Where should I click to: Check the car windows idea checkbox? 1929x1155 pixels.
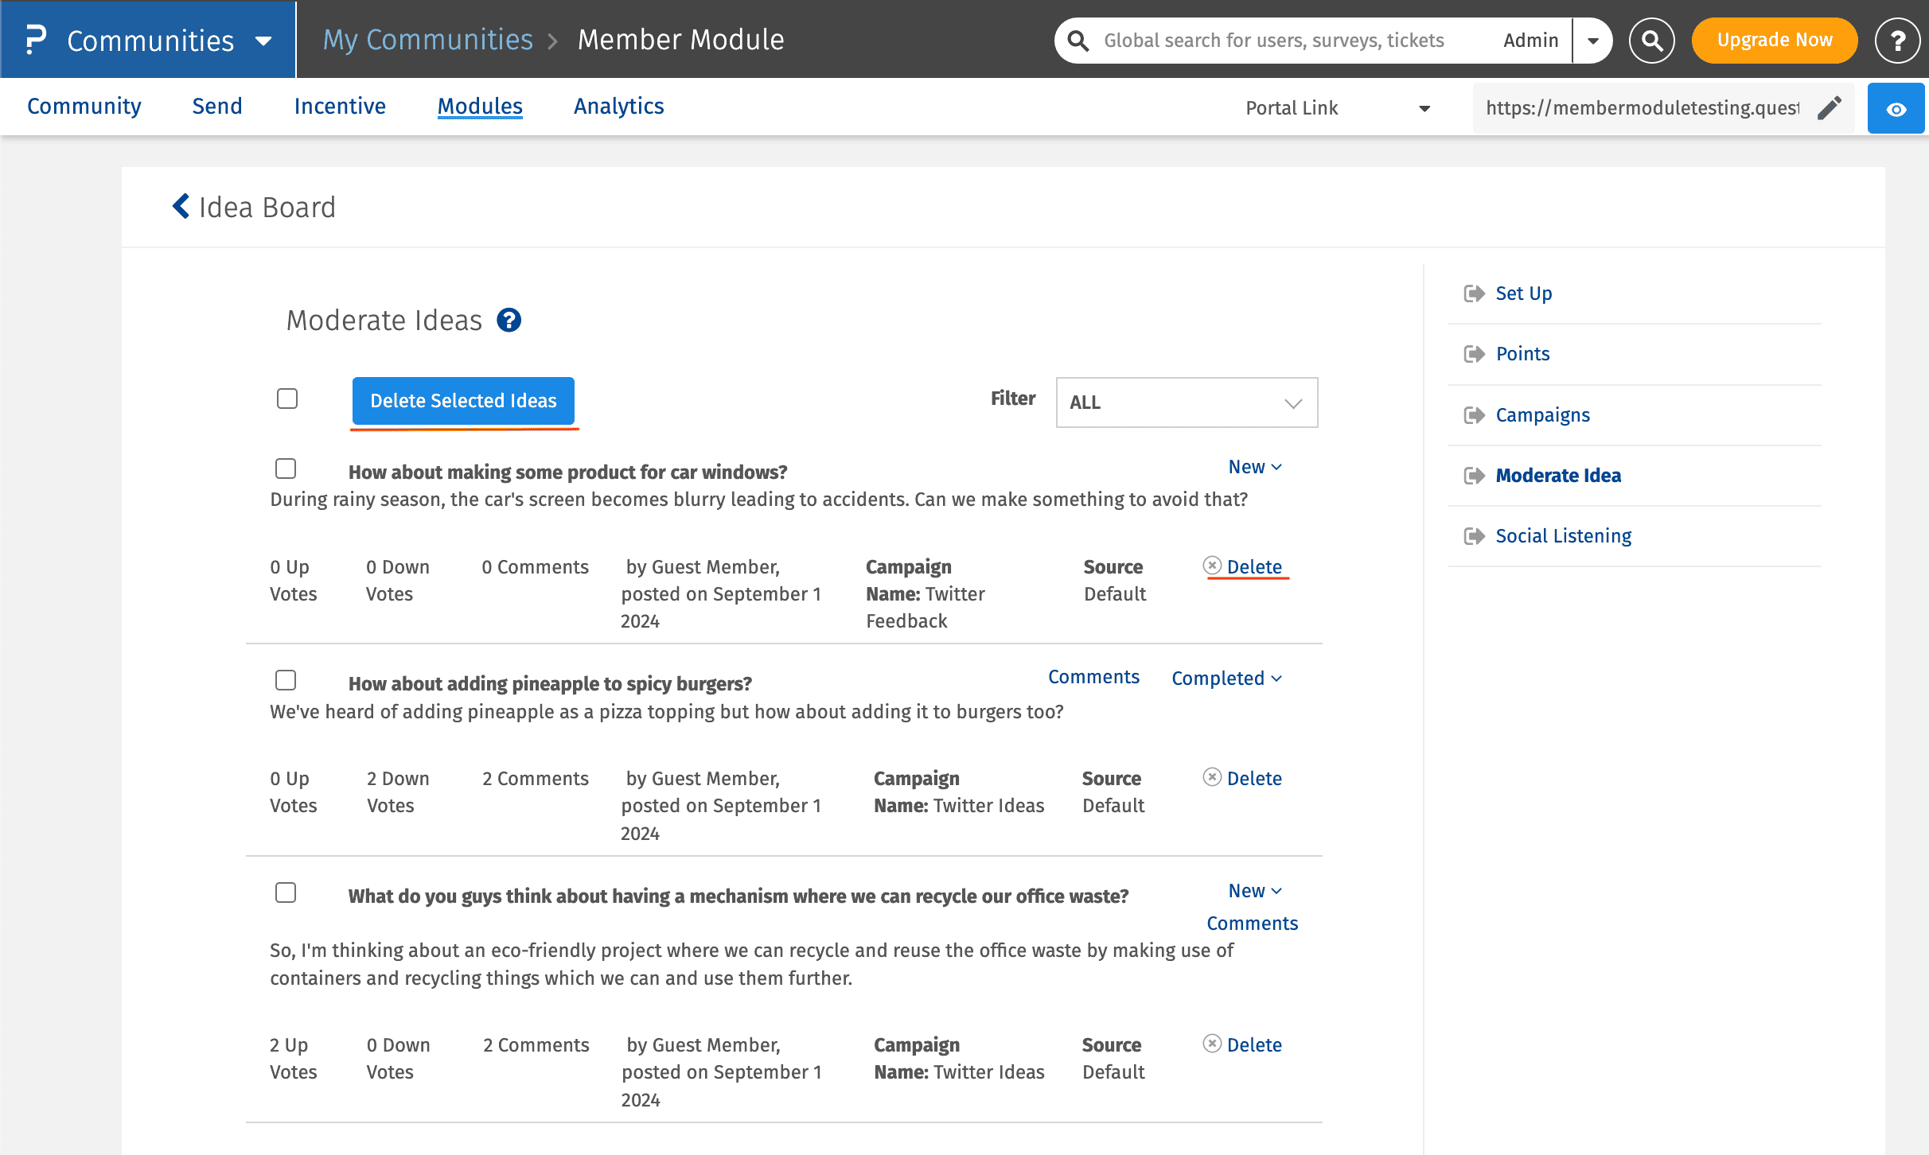[286, 469]
